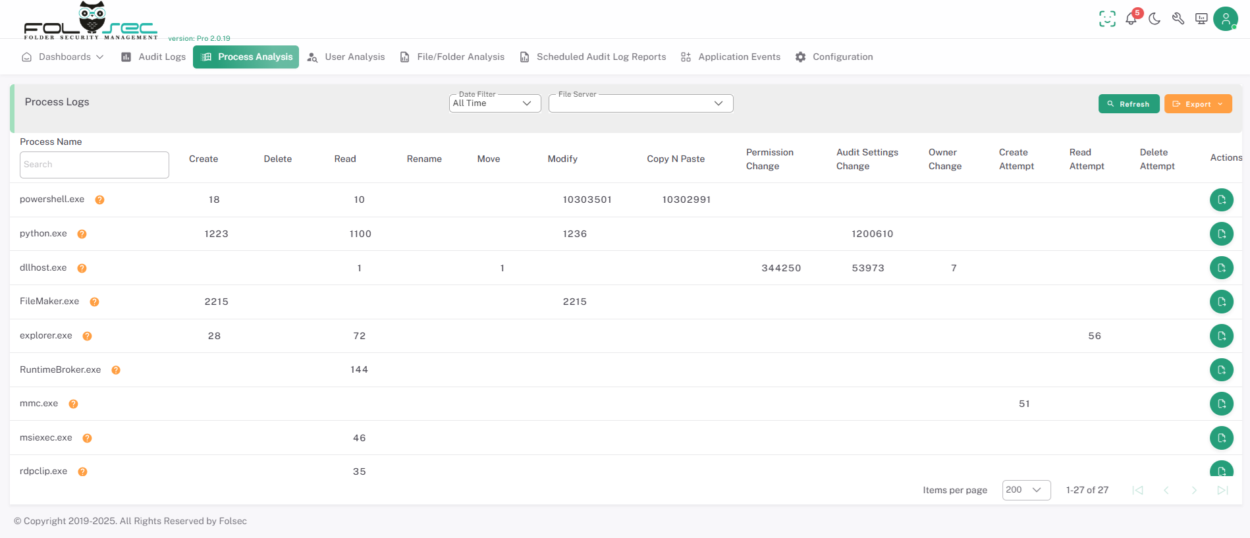This screenshot has height=538, width=1250.
Task: Click the face scan icon in header
Action: (1107, 19)
